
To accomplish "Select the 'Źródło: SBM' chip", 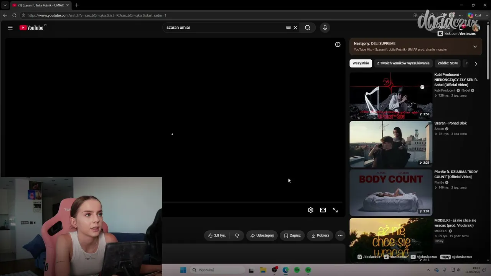I will point(448,63).
